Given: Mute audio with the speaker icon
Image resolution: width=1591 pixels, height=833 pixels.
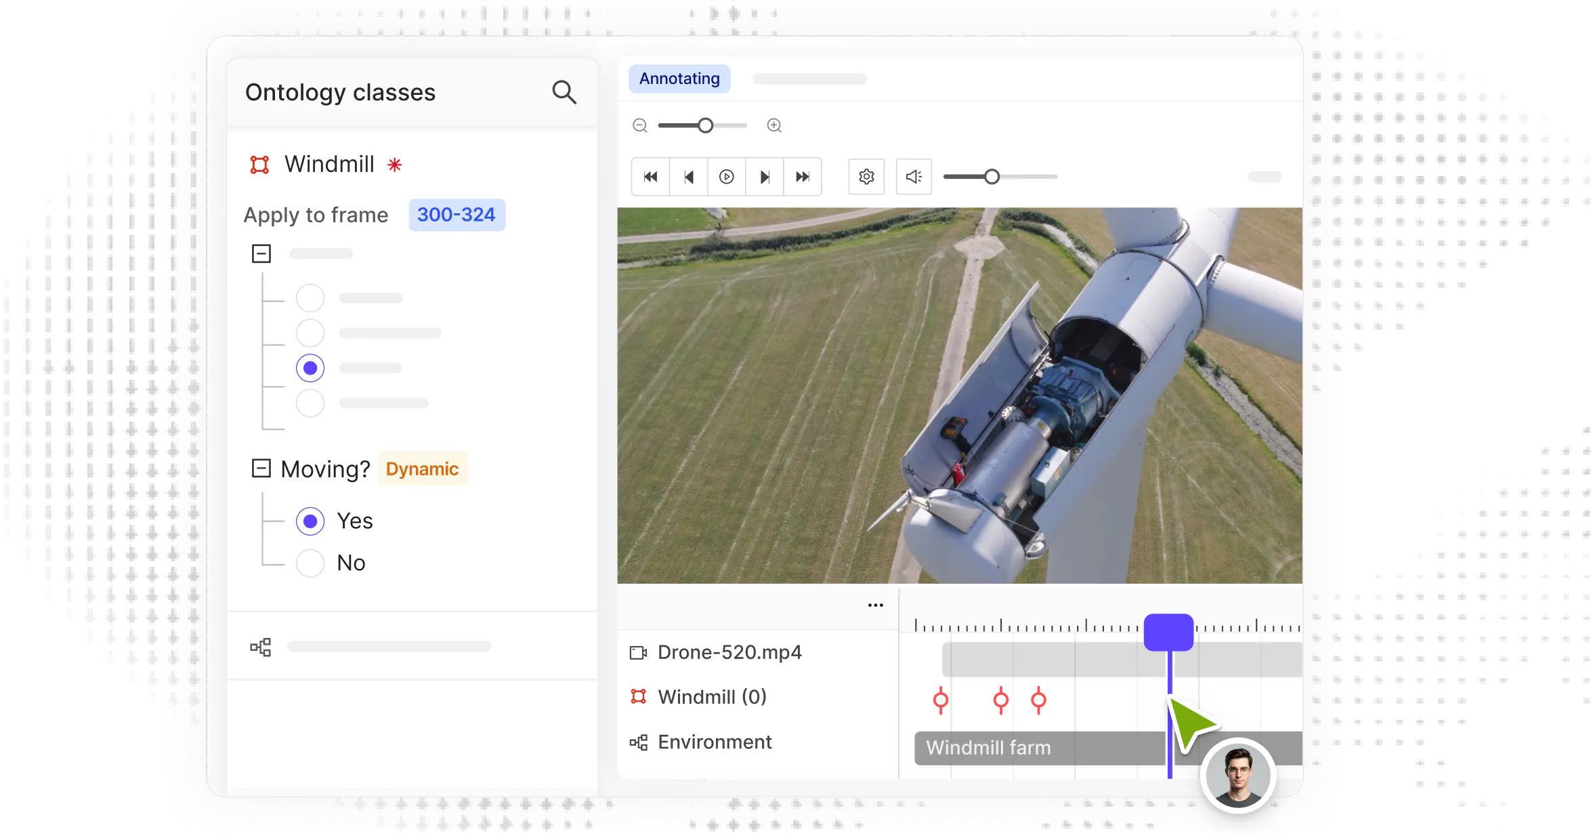Looking at the screenshot, I should [x=913, y=176].
